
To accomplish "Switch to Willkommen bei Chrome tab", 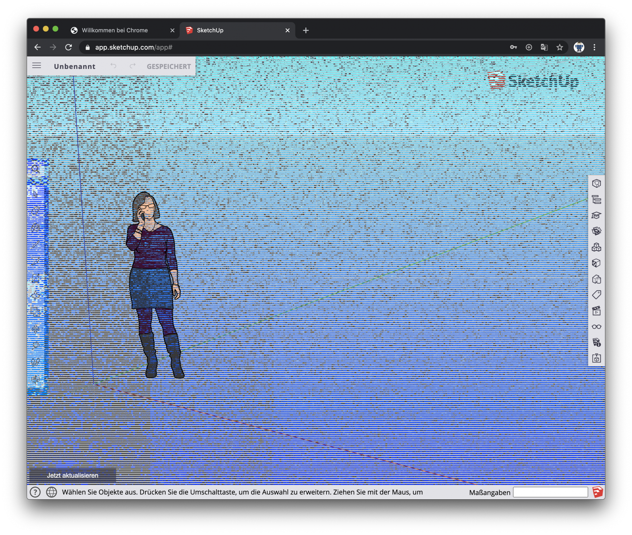I will tap(115, 30).
